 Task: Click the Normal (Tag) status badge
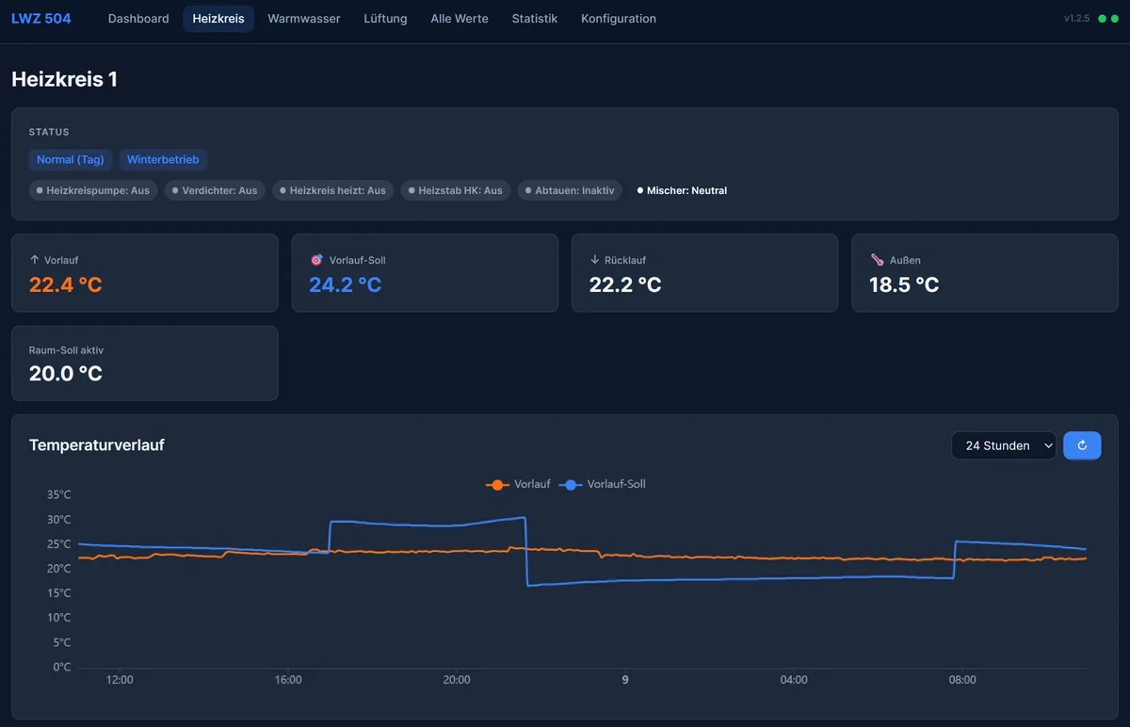point(71,160)
